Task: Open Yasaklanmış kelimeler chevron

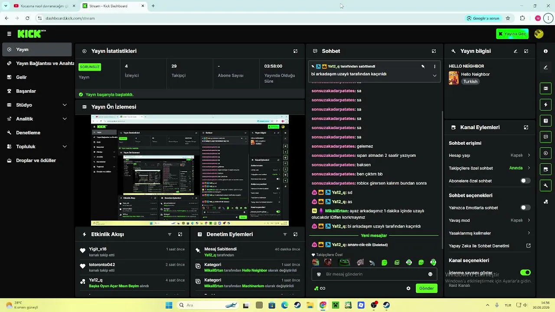Action: pyautogui.click(x=529, y=233)
